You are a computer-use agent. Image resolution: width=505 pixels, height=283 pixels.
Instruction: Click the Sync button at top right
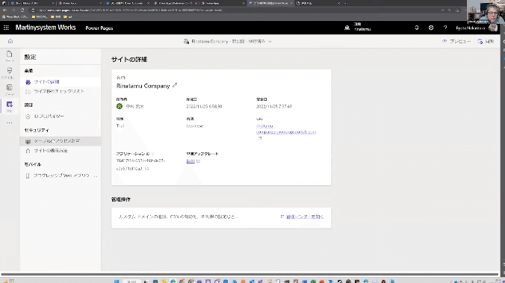486,41
